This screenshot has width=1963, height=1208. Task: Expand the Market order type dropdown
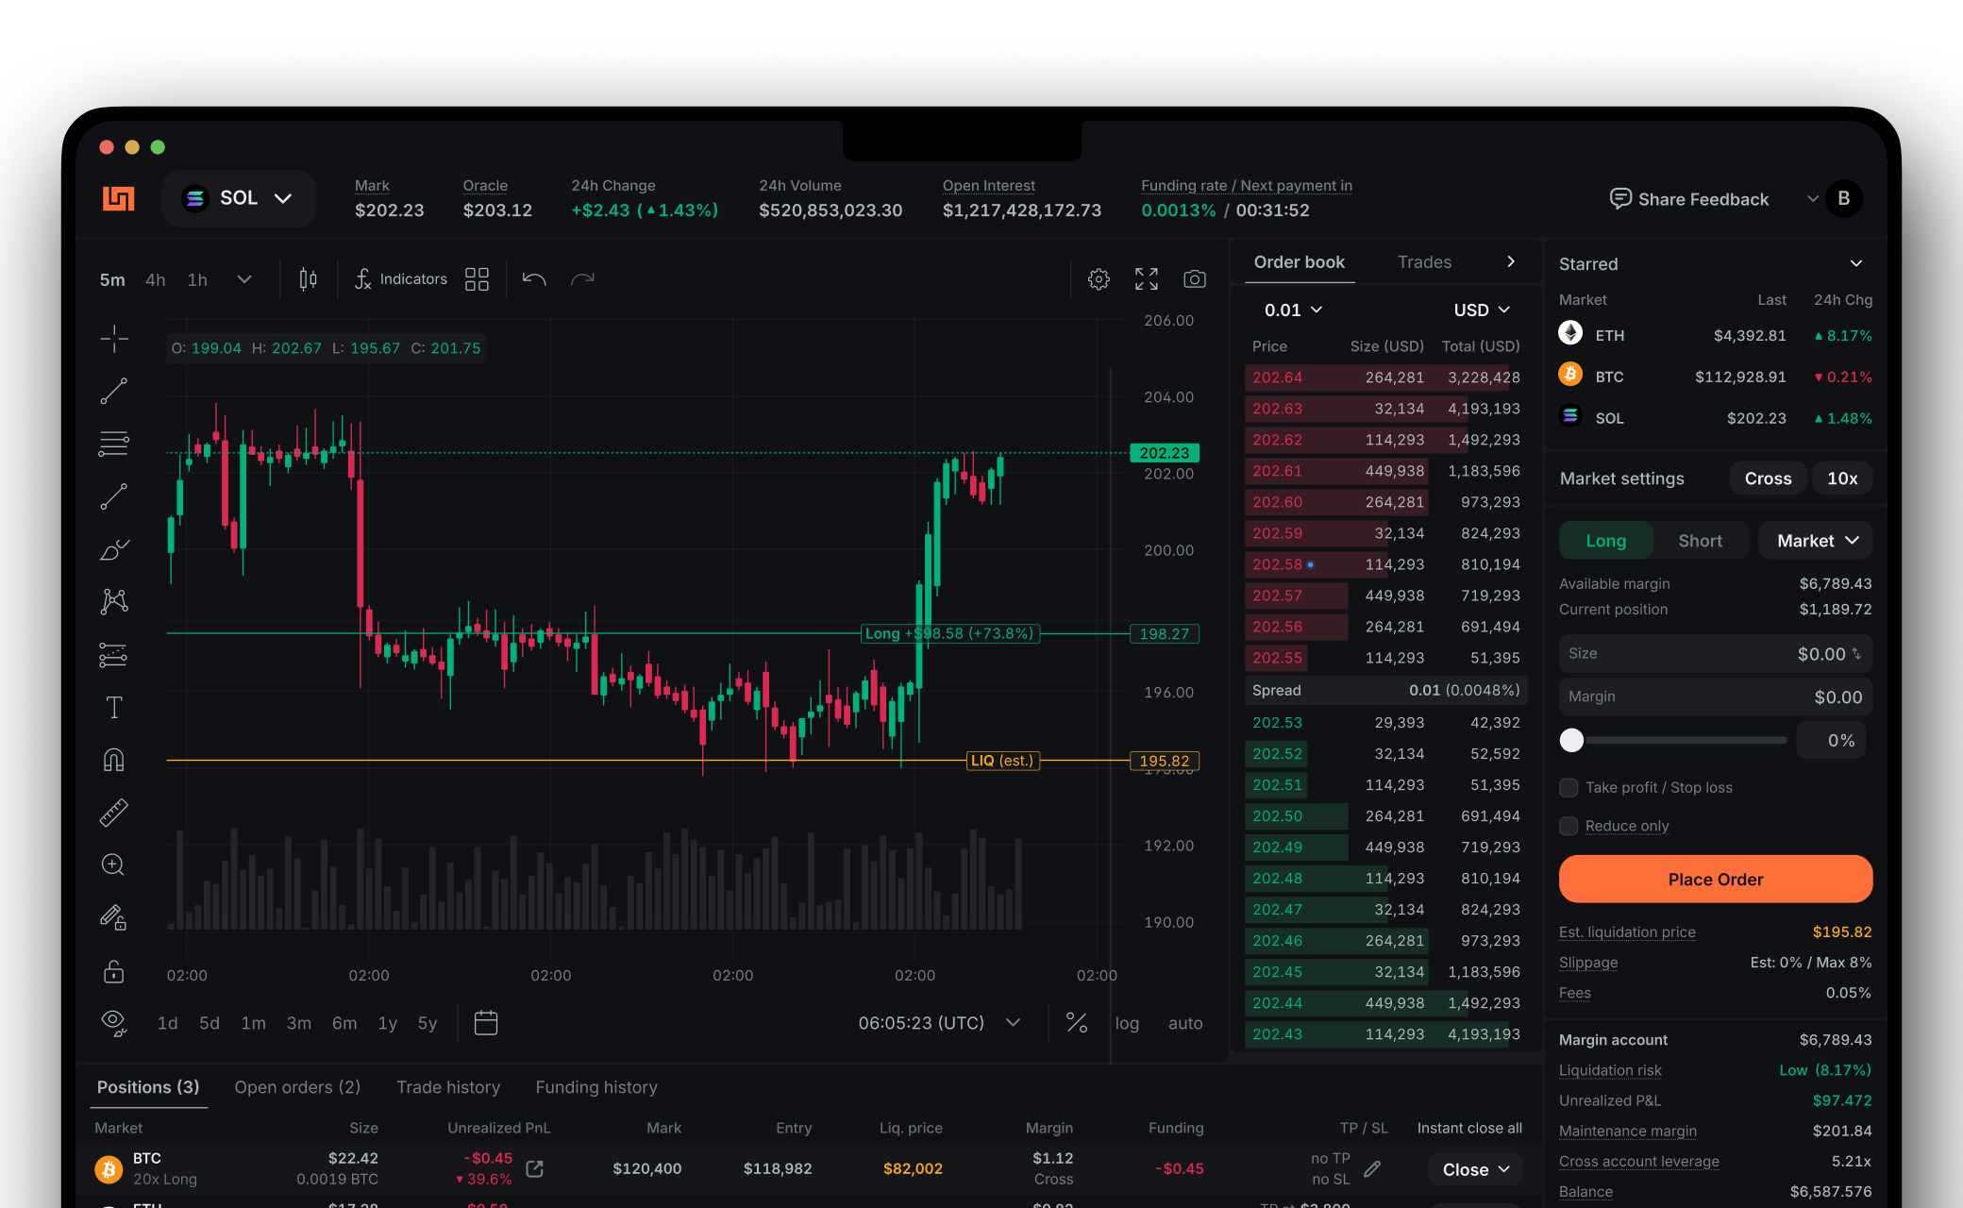[x=1816, y=541]
